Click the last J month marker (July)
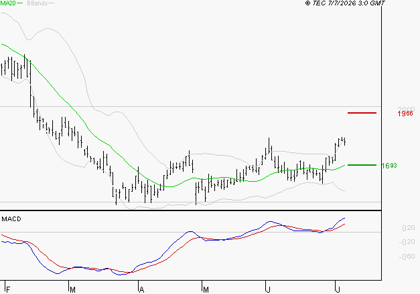This screenshot has width=420, height=294. point(338,290)
